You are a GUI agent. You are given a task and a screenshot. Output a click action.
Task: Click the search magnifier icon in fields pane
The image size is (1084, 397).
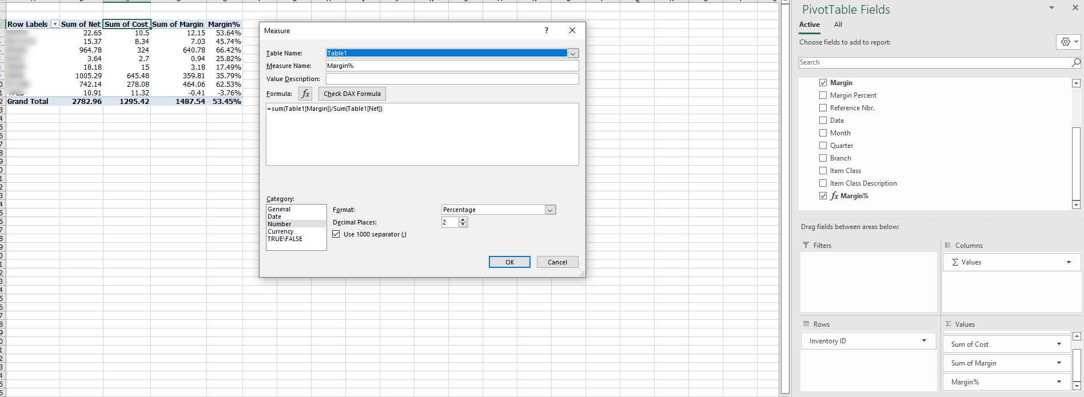click(x=1075, y=62)
